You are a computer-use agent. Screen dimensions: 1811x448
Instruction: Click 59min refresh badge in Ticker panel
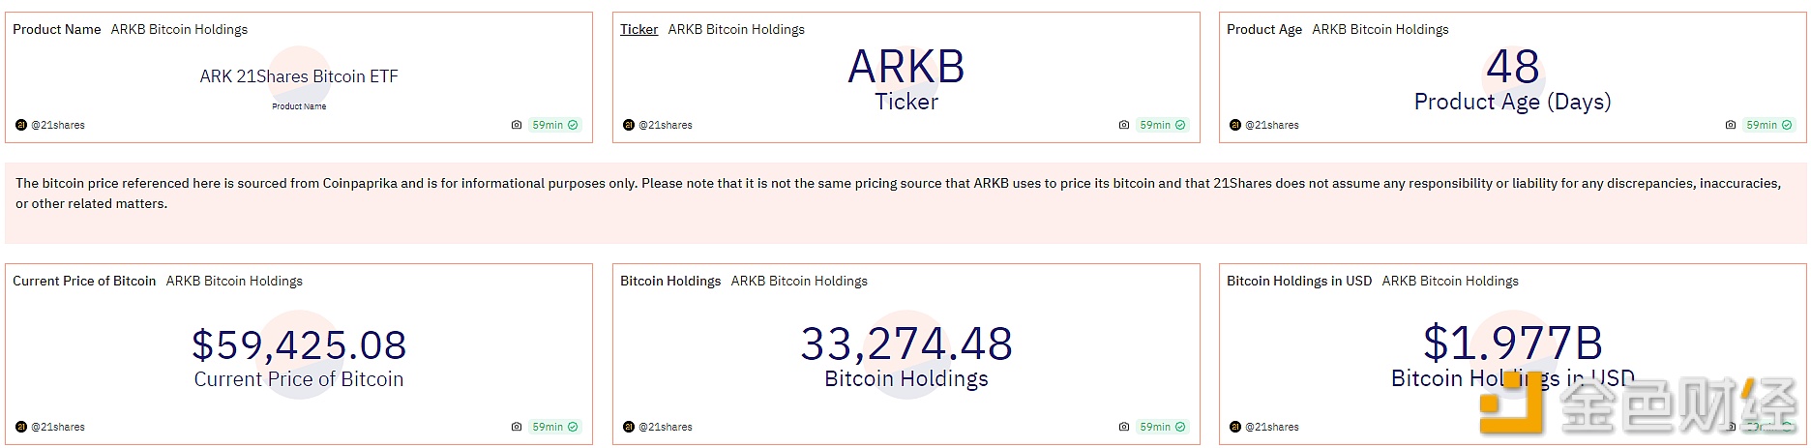click(x=1163, y=125)
